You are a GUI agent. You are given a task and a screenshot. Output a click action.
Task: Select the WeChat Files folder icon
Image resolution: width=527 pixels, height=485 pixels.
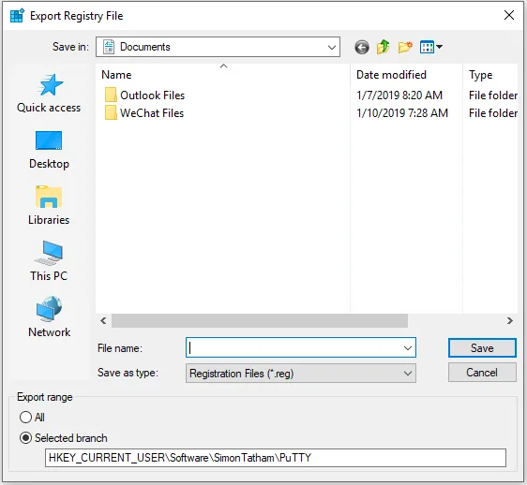click(111, 112)
